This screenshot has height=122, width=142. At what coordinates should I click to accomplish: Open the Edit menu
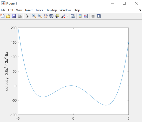click(x=11, y=10)
